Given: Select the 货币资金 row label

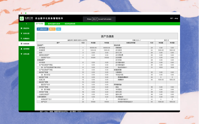Looking at the screenshot, I should tap(42, 48).
